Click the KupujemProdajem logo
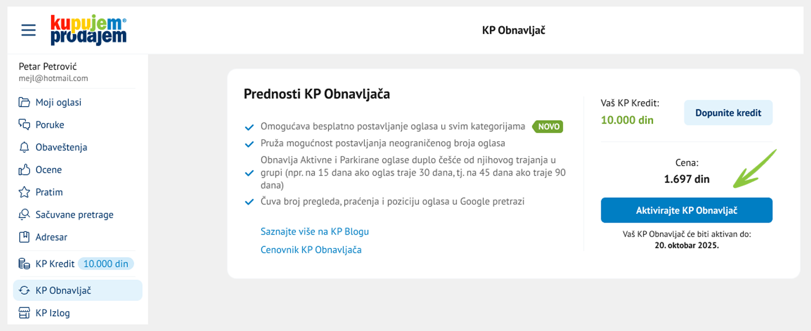811x331 pixels. pyautogui.click(x=88, y=30)
